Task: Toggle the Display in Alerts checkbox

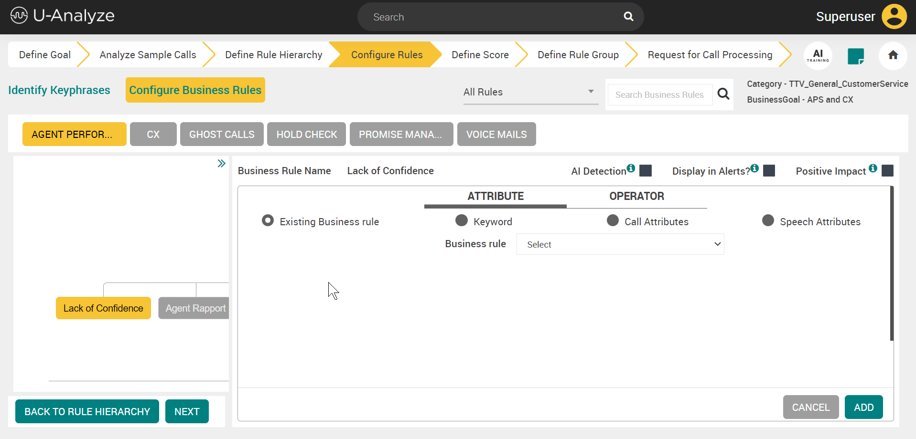Action: click(769, 171)
